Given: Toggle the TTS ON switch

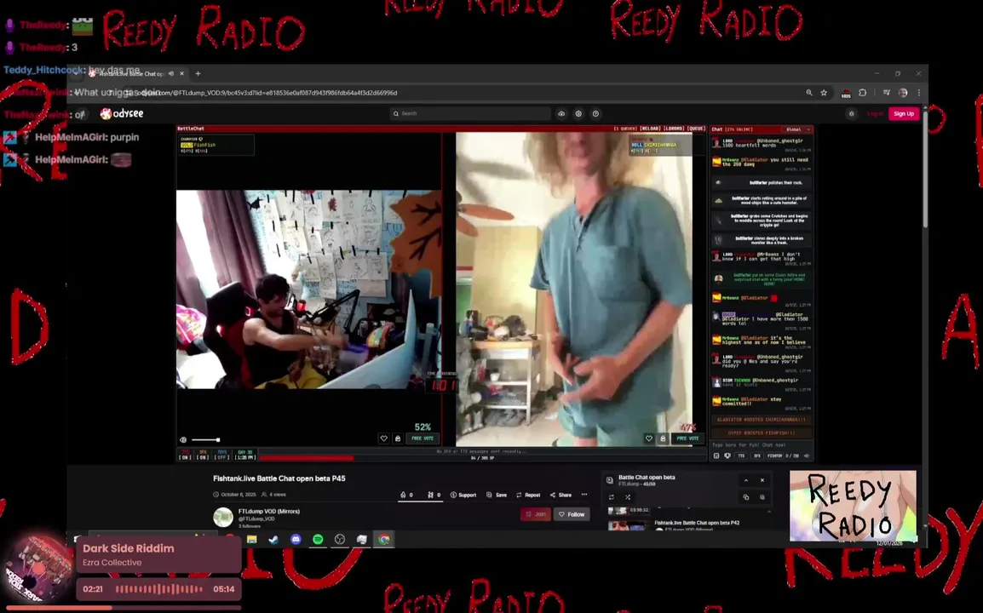Looking at the screenshot, I should [185, 455].
